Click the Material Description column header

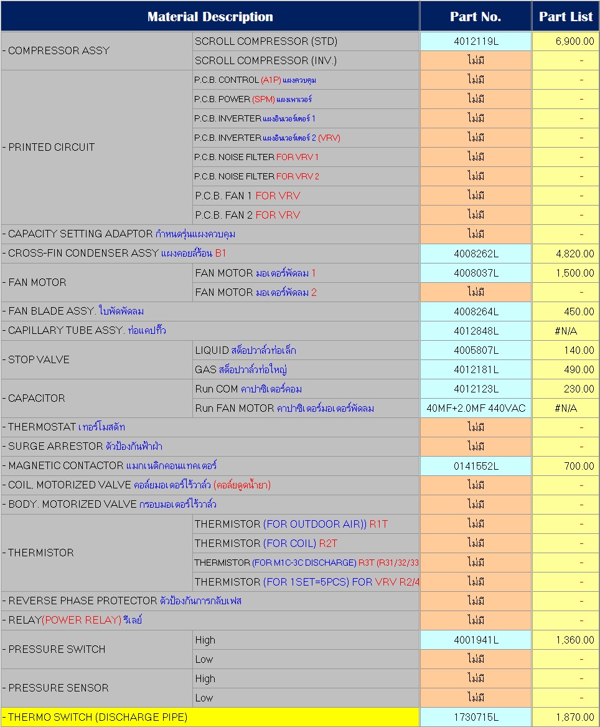(210, 16)
